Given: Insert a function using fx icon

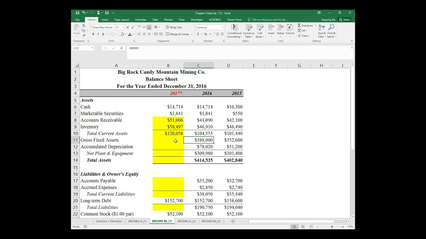Looking at the screenshot, I should click(121, 48).
